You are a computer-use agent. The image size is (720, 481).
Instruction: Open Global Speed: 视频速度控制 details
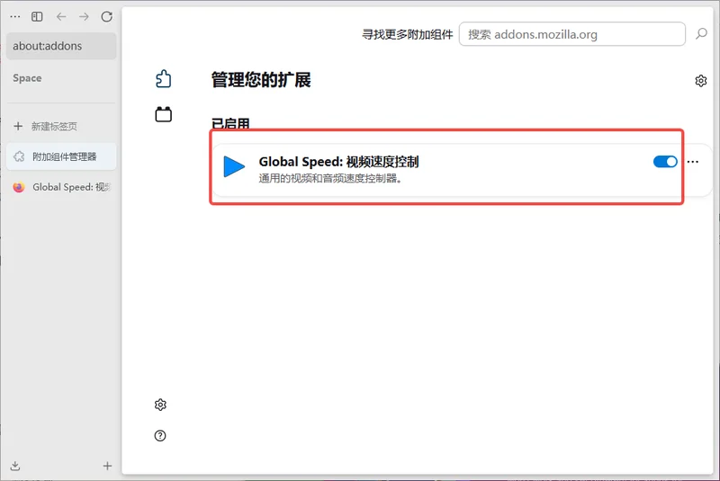coord(338,162)
